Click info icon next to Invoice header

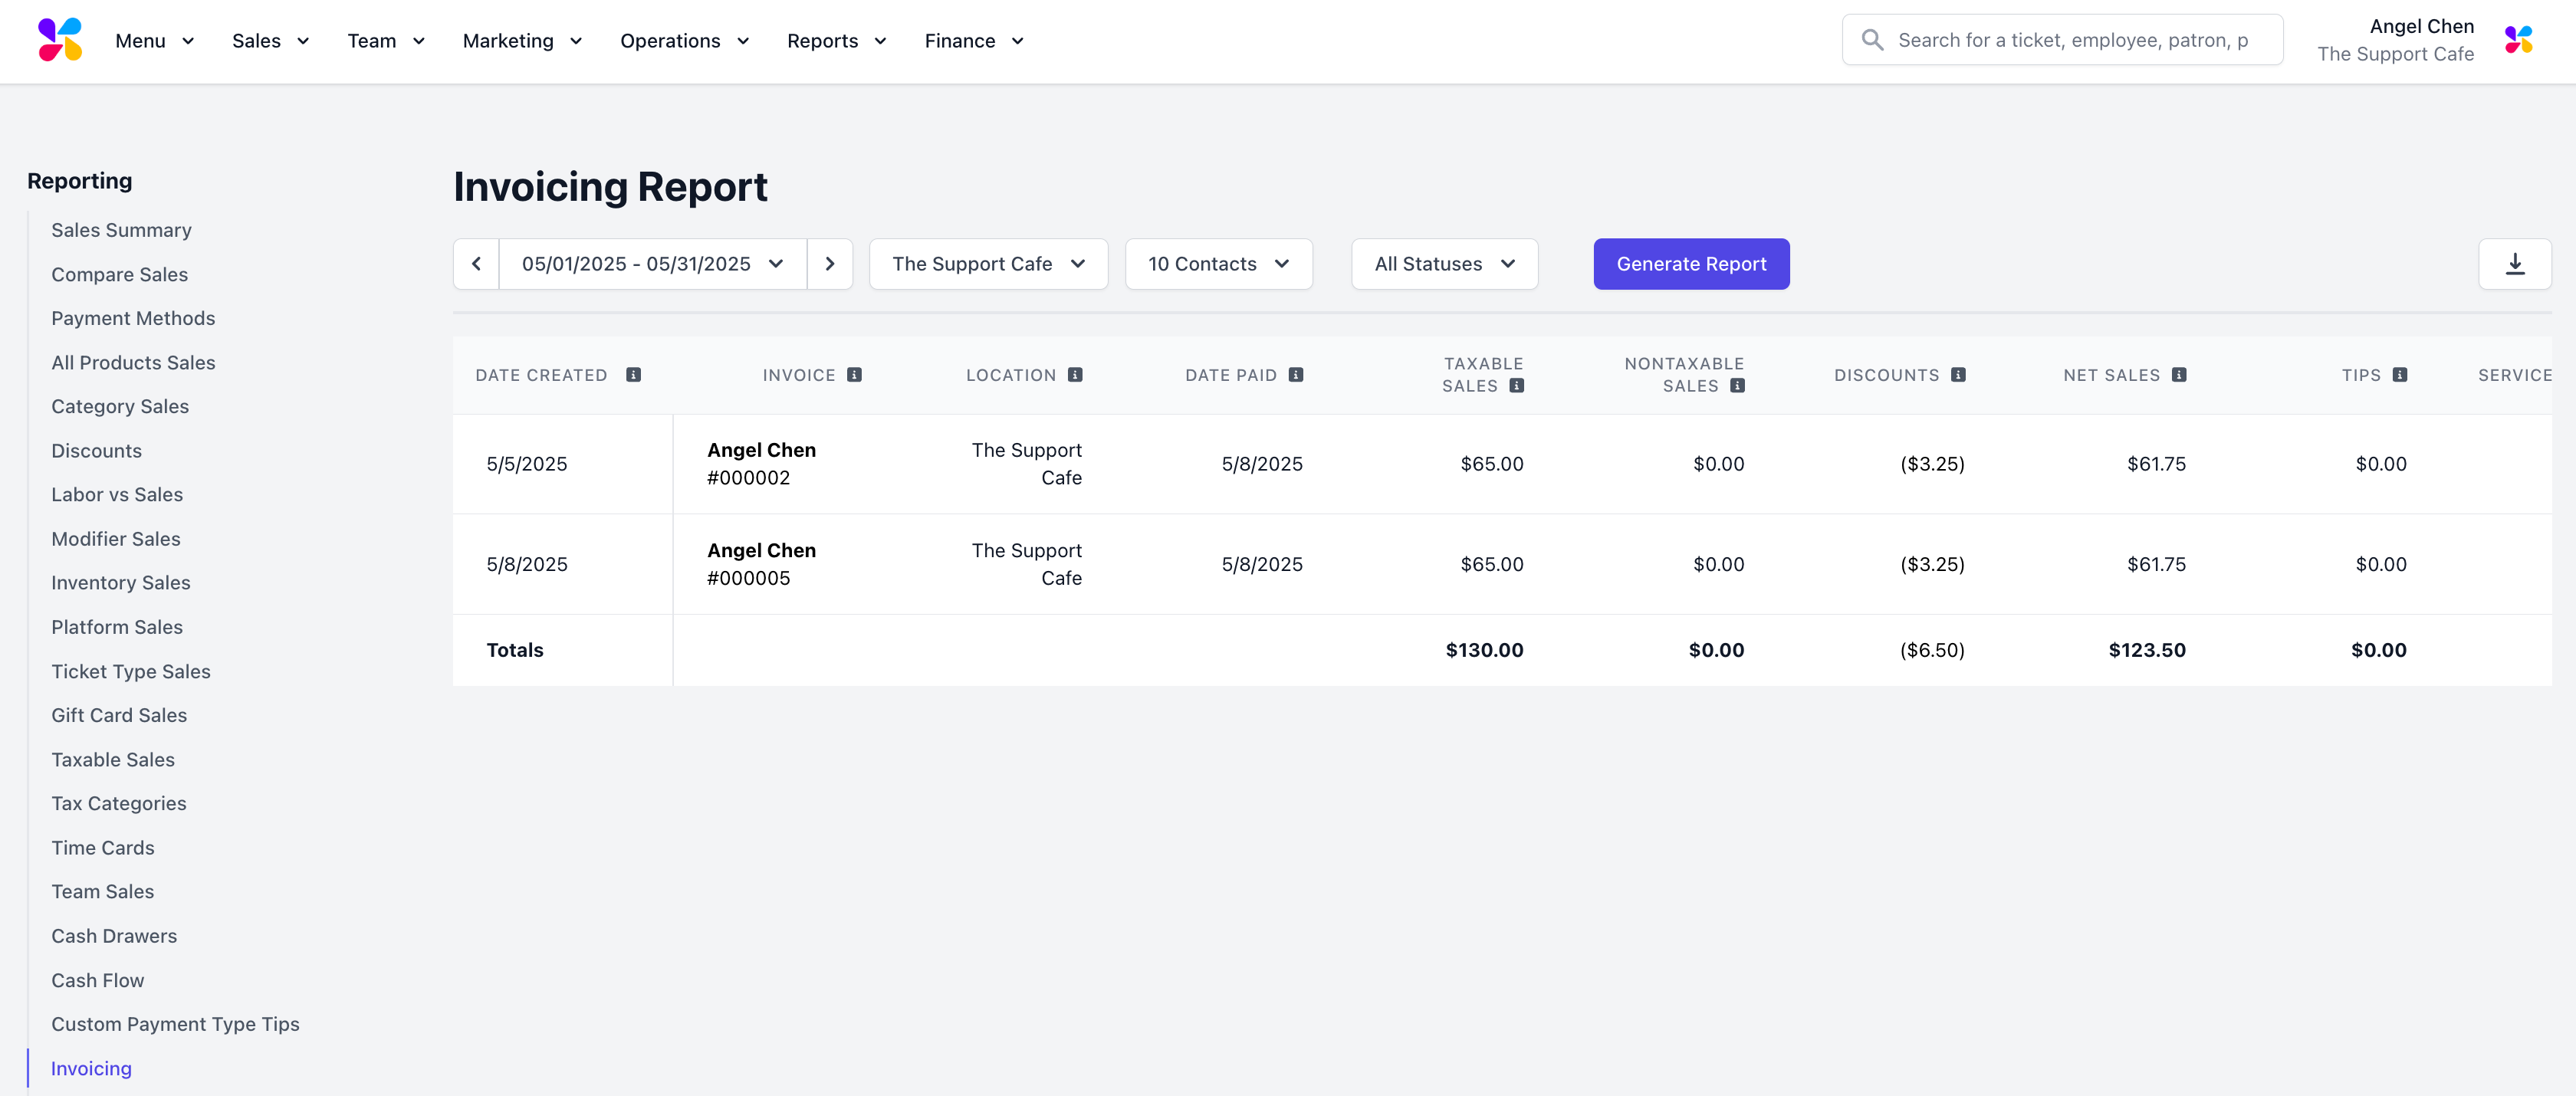854,375
